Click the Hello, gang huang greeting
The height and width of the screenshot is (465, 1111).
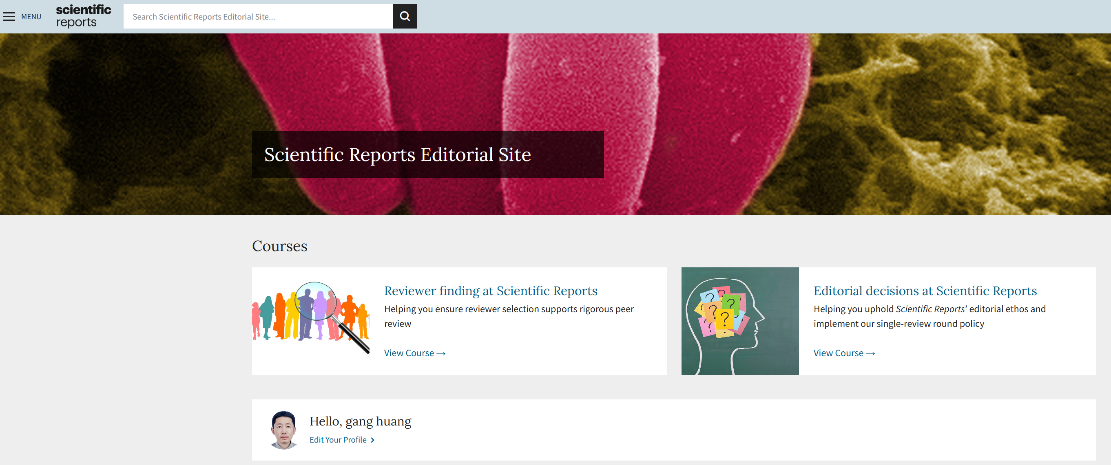[360, 421]
